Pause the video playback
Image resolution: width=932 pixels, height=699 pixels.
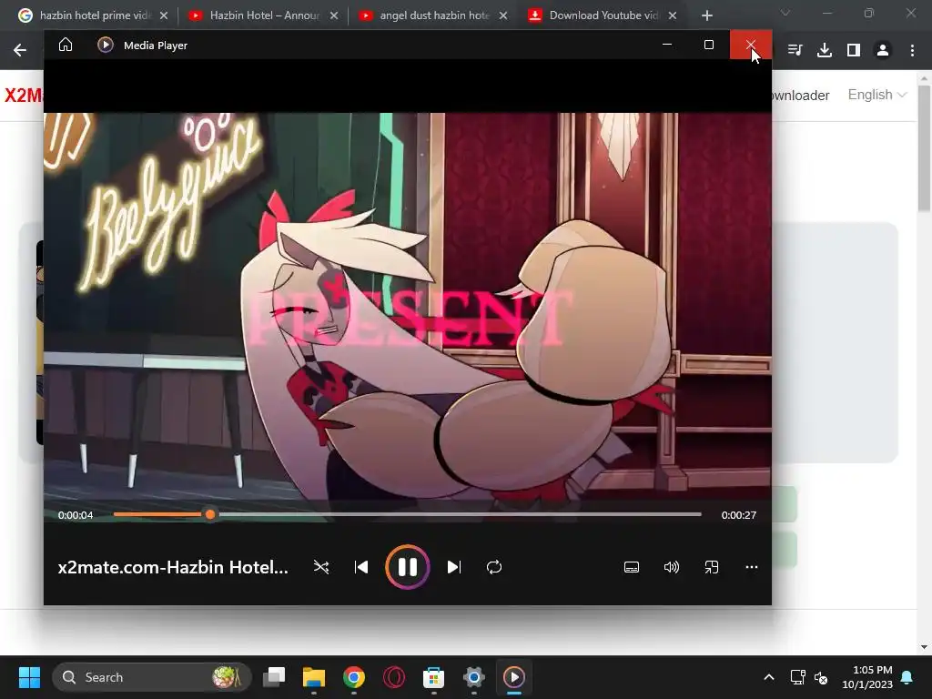pos(407,567)
